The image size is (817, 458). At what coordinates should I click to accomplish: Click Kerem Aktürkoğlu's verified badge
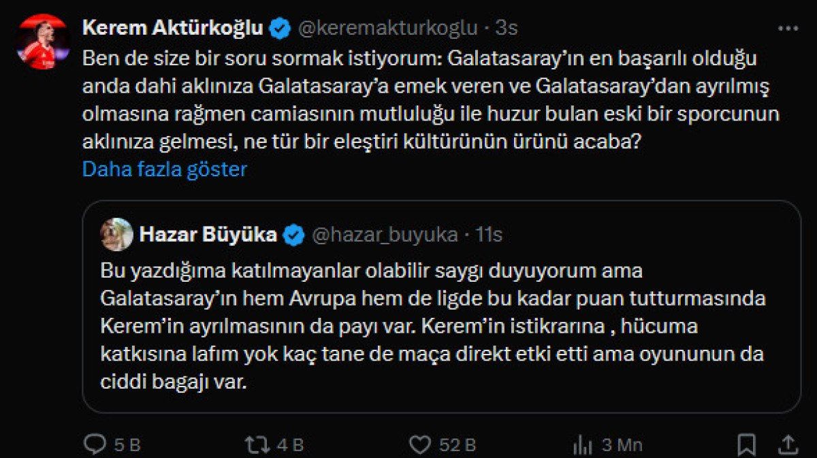click(x=280, y=29)
